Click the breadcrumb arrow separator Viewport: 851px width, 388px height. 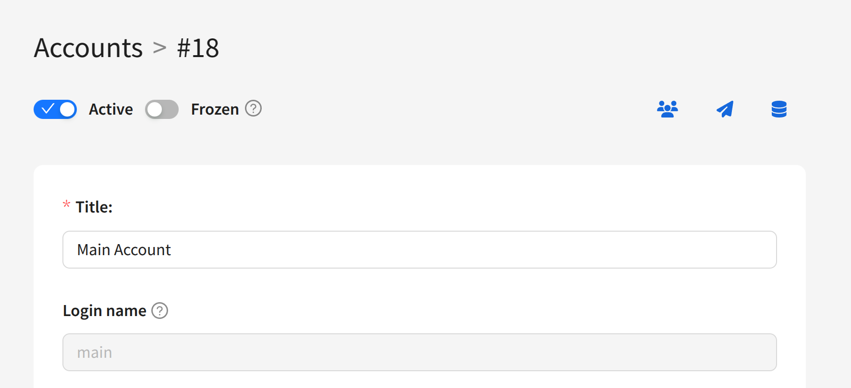(159, 48)
